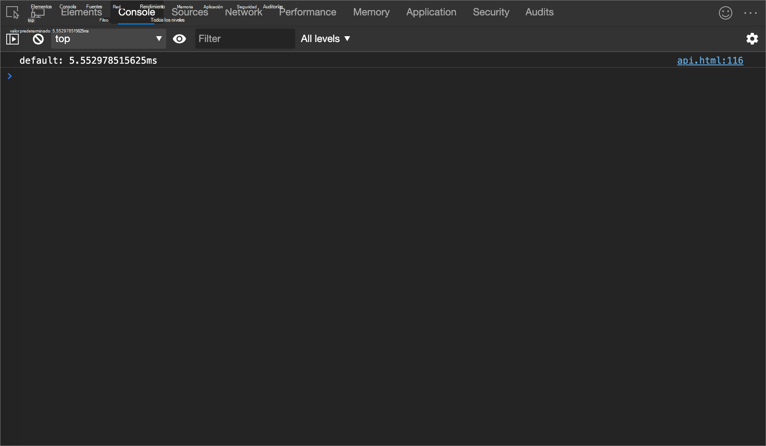Viewport: 766px width, 446px height.
Task: Switch to the Network panel
Action: [x=244, y=12]
